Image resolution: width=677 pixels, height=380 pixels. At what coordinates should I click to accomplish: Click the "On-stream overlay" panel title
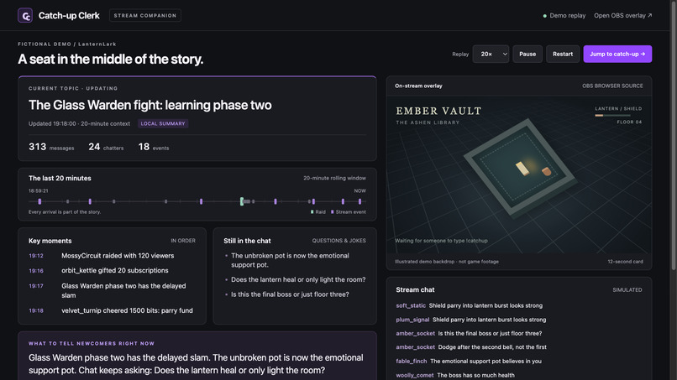tap(418, 86)
